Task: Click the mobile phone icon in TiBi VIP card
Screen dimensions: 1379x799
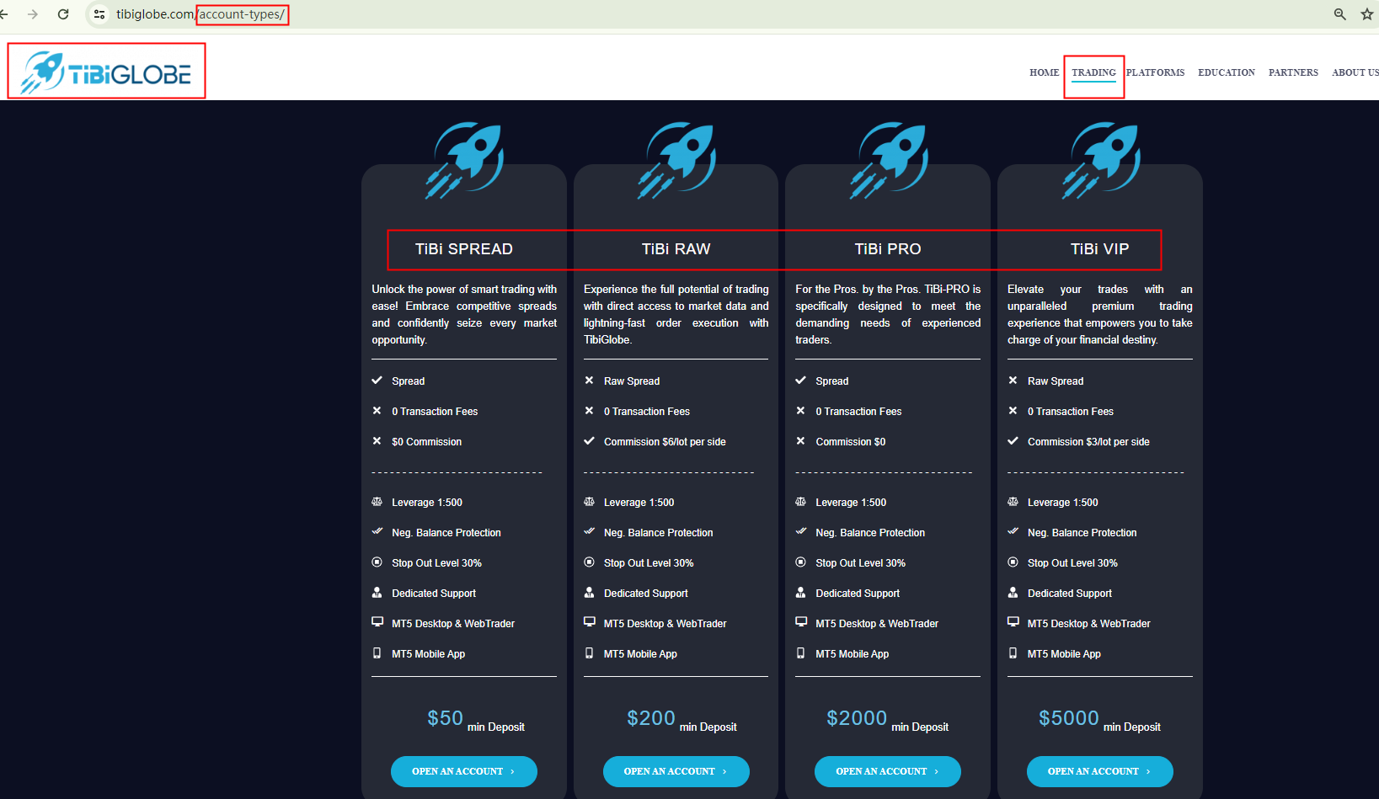Action: [1013, 653]
